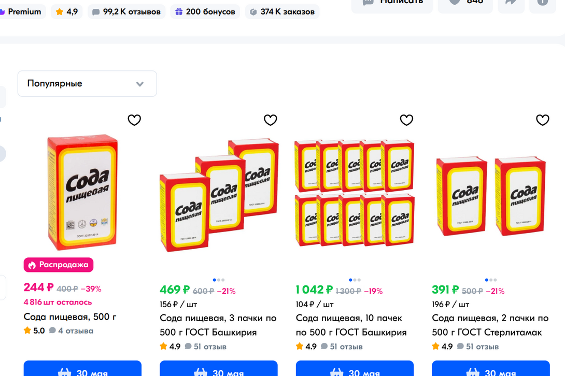Click heart icon on the 2-pack Стерлитамак soda
Image resolution: width=565 pixels, height=376 pixels.
coord(543,120)
